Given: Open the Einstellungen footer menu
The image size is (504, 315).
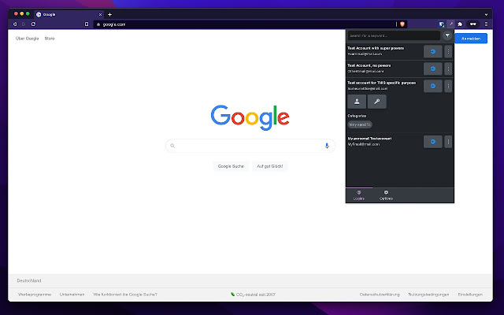Looking at the screenshot, I should pyautogui.click(x=470, y=295).
